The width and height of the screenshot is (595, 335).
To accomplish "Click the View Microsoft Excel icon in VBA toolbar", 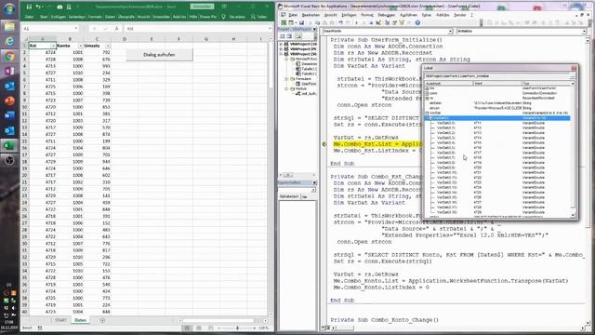I will pyautogui.click(x=284, y=22).
